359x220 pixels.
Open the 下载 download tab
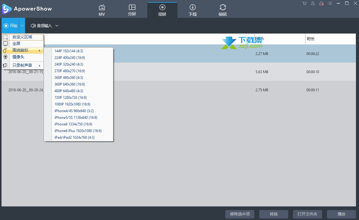coord(192,10)
